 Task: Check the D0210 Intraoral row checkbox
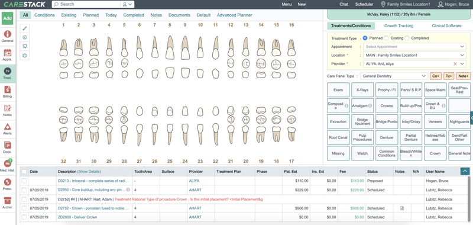(x=24, y=181)
